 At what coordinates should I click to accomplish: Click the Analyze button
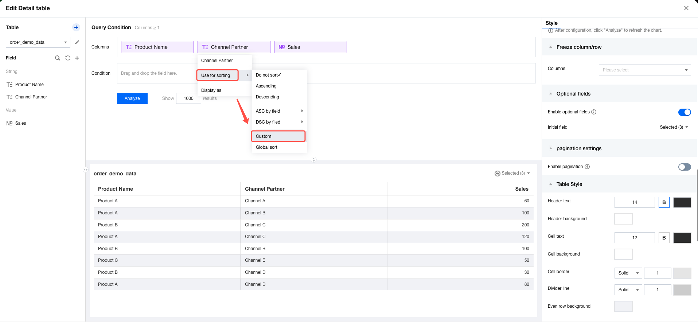pyautogui.click(x=132, y=98)
